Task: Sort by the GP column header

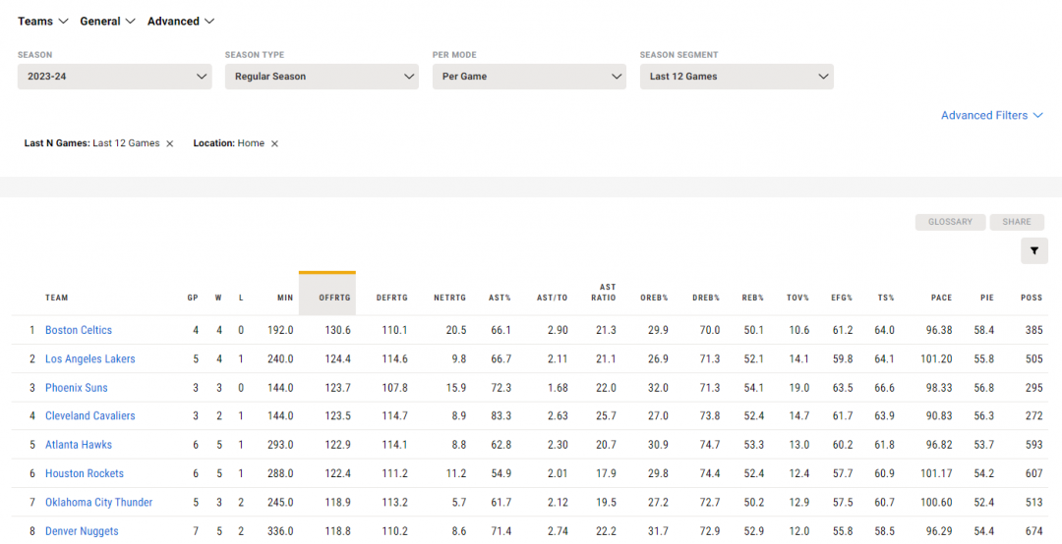Action: click(193, 298)
